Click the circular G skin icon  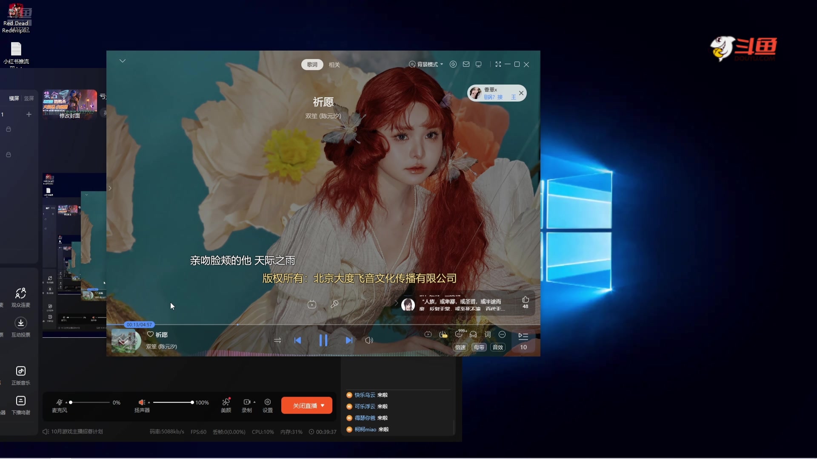point(453,64)
